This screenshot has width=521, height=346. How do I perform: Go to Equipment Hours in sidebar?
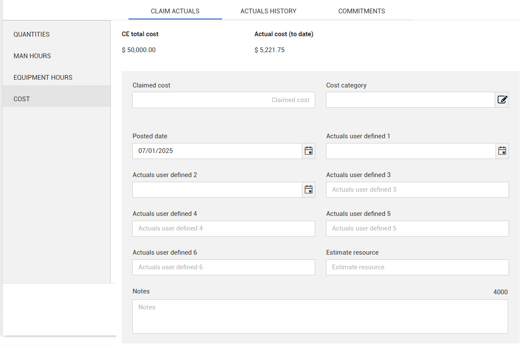tap(43, 78)
